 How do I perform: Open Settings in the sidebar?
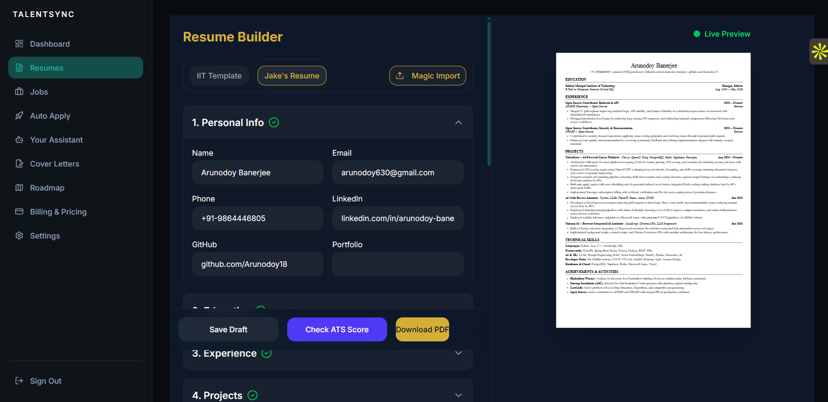coord(76,235)
